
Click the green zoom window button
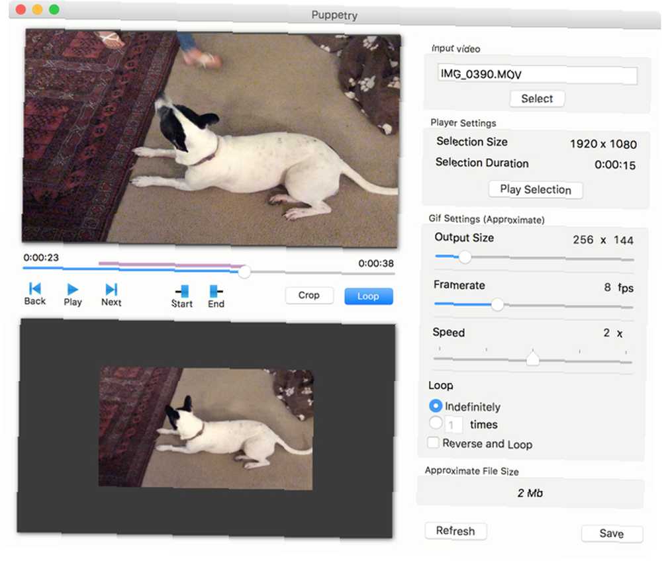click(54, 9)
